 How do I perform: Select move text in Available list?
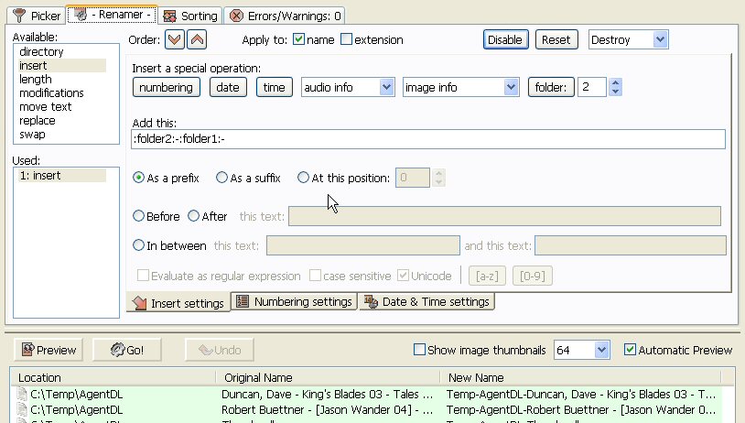pyautogui.click(x=61, y=106)
